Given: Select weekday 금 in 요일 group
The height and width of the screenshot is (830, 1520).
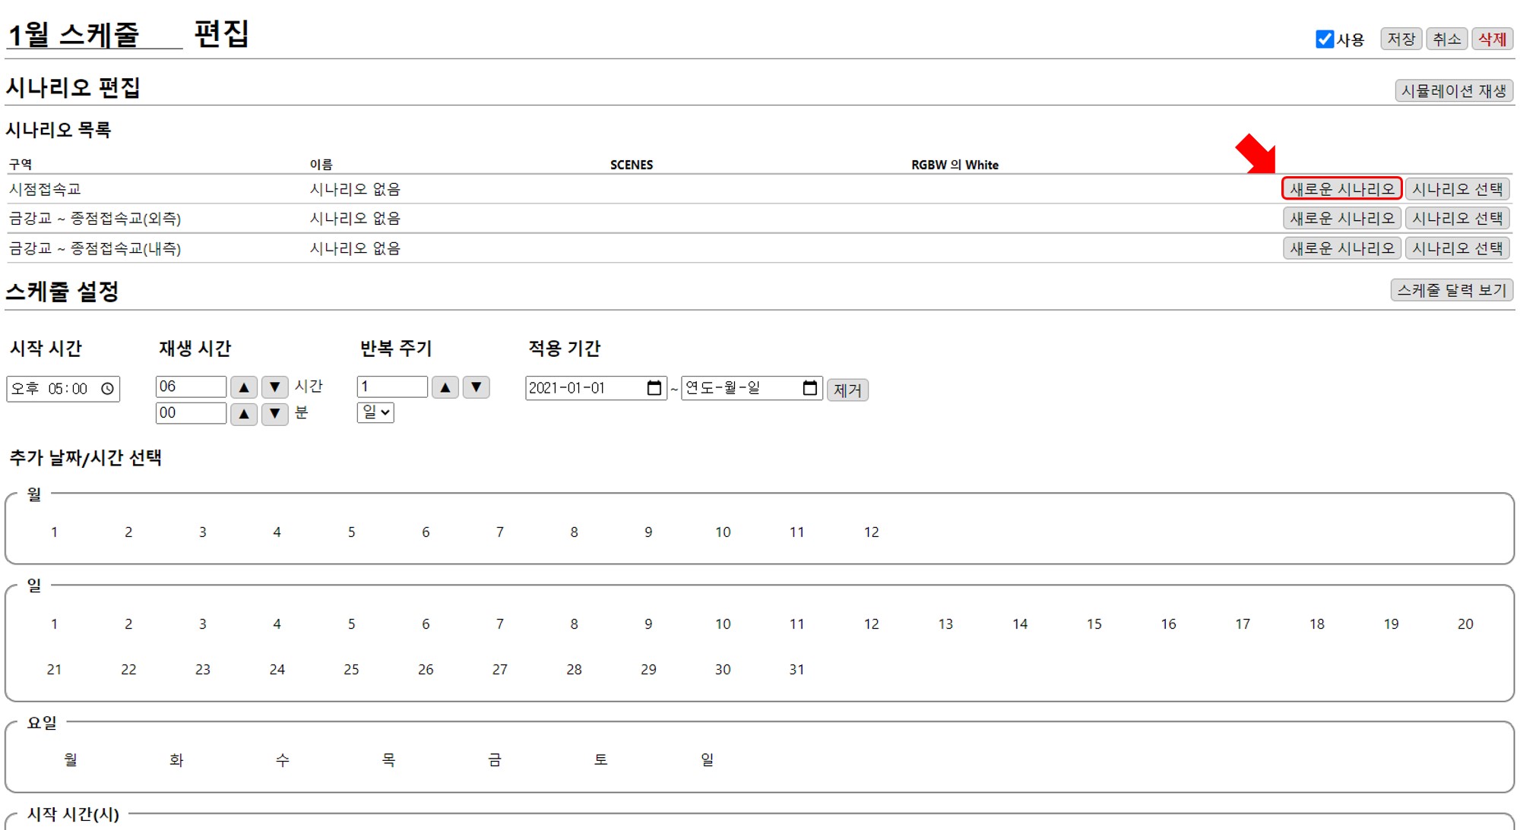Looking at the screenshot, I should coord(495,760).
